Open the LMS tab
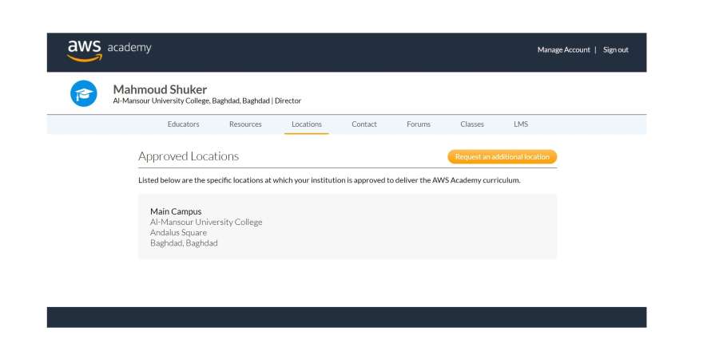The height and width of the screenshot is (339, 719). (x=521, y=124)
